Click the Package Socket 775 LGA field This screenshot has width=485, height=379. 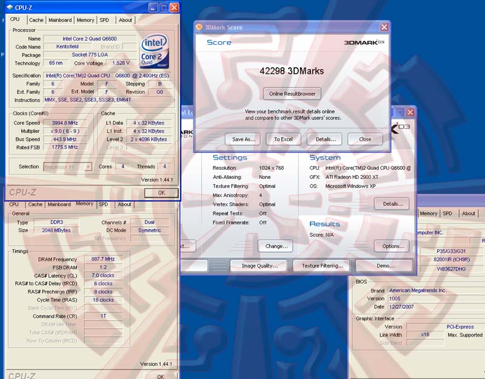click(89, 55)
